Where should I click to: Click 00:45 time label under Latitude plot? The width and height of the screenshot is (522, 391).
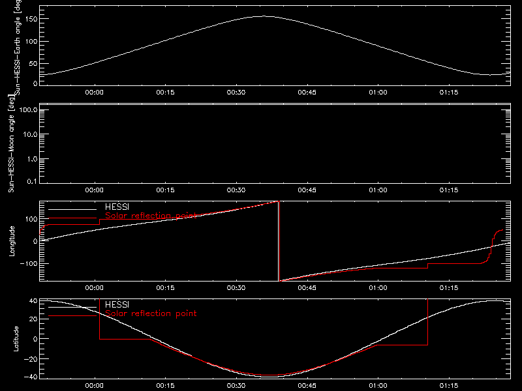pos(307,386)
